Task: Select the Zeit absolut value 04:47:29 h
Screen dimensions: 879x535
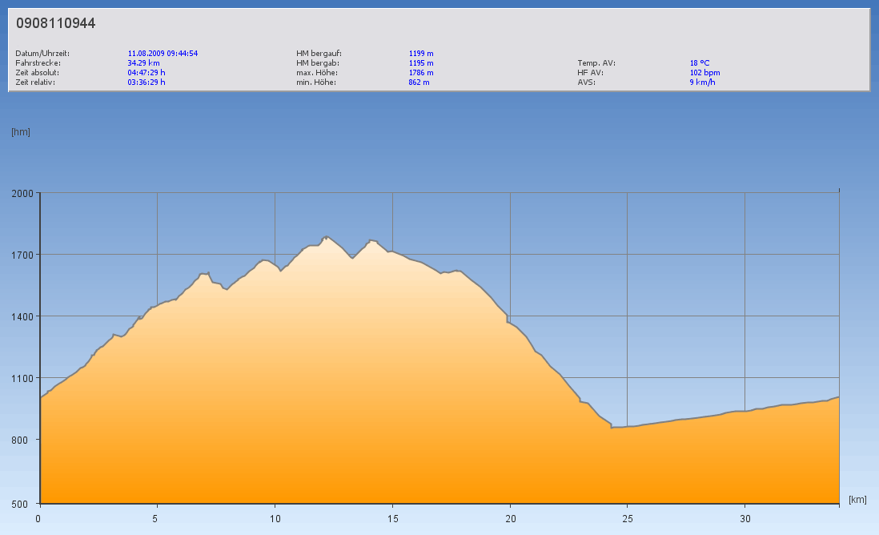Action: tap(146, 73)
